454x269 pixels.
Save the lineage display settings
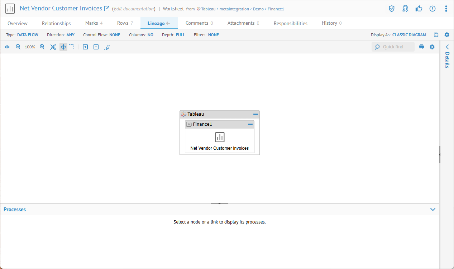pos(436,35)
